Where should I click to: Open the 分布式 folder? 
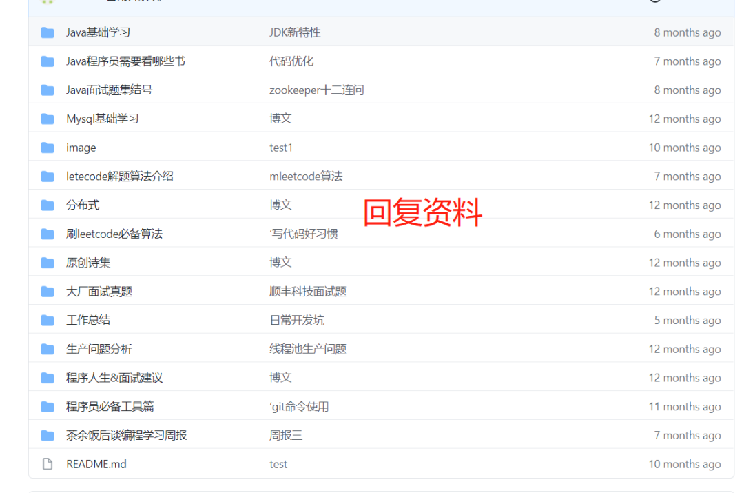83,205
